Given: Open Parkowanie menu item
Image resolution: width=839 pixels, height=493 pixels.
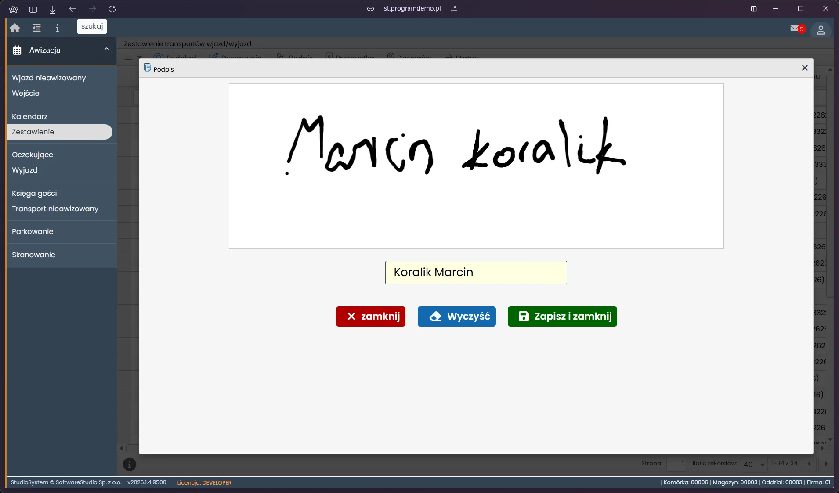Looking at the screenshot, I should pos(33,231).
